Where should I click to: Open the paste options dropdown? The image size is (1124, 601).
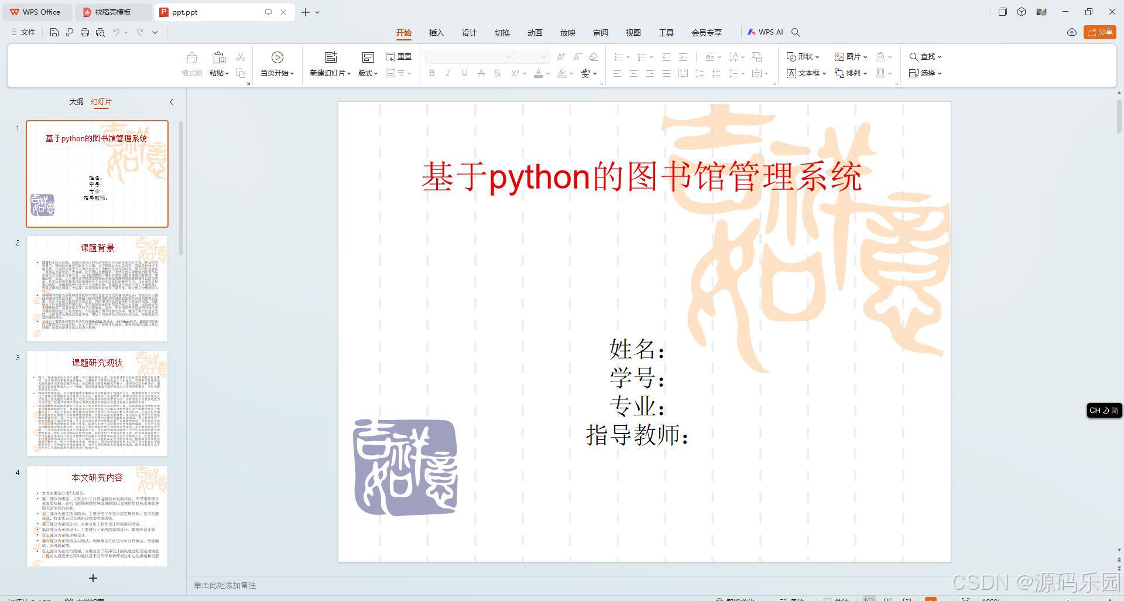[227, 73]
